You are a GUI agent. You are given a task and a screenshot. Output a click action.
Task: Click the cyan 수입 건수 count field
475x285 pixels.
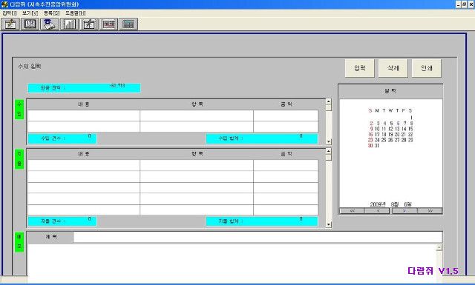[x=62, y=138]
